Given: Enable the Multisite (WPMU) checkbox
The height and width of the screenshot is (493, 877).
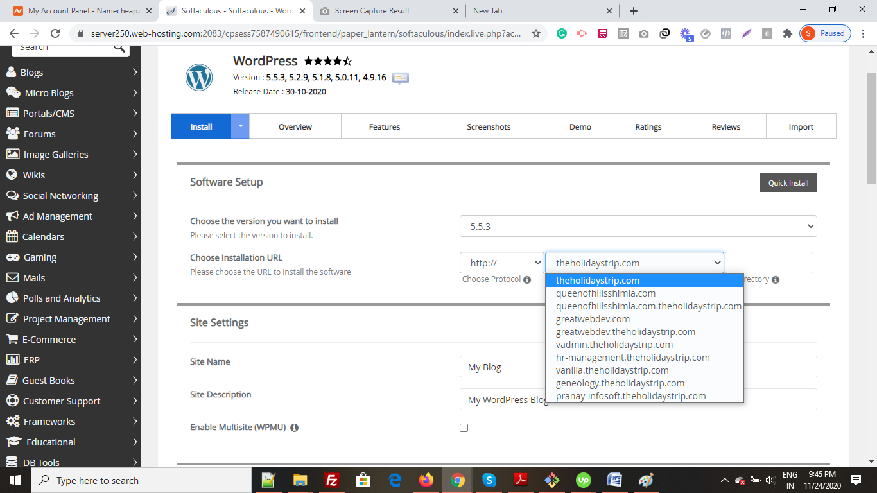Looking at the screenshot, I should tap(464, 428).
